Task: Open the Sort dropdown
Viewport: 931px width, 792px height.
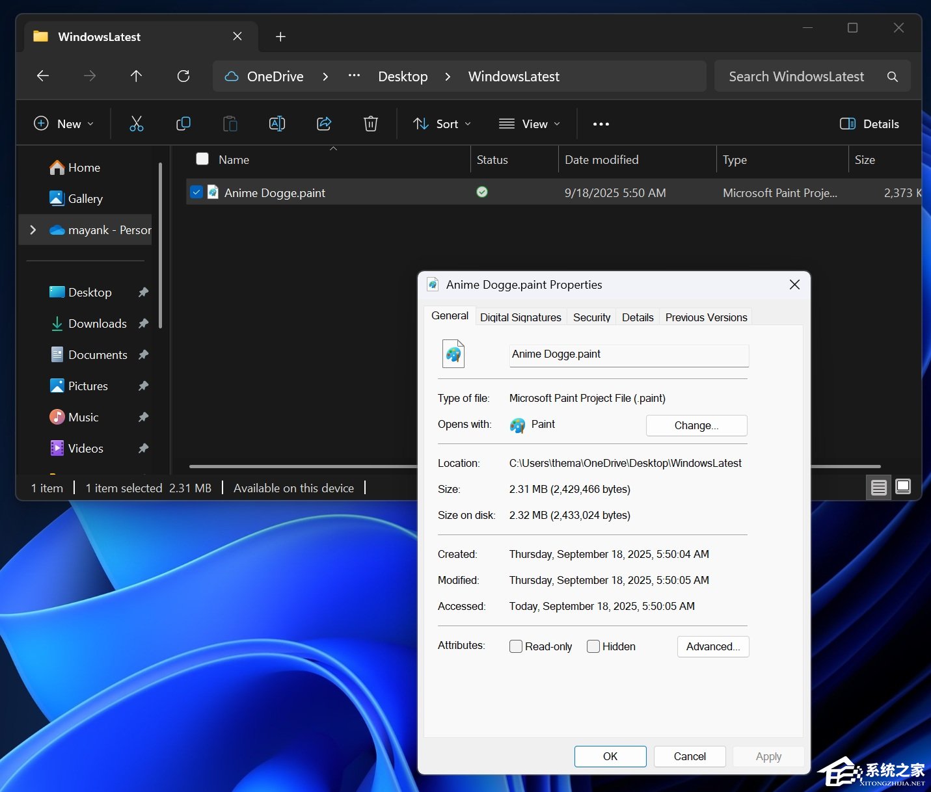Action: point(442,124)
